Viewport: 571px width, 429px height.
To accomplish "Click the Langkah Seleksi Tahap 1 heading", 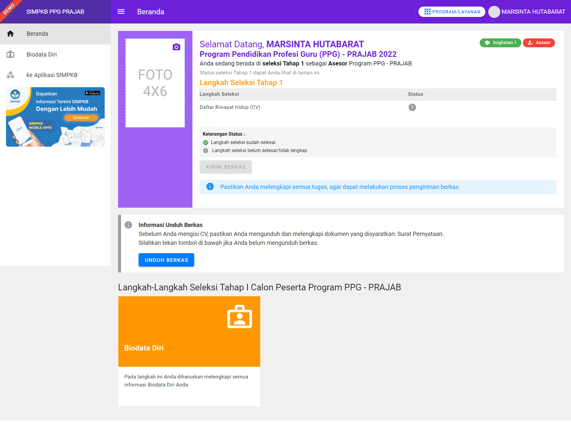I will point(241,82).
